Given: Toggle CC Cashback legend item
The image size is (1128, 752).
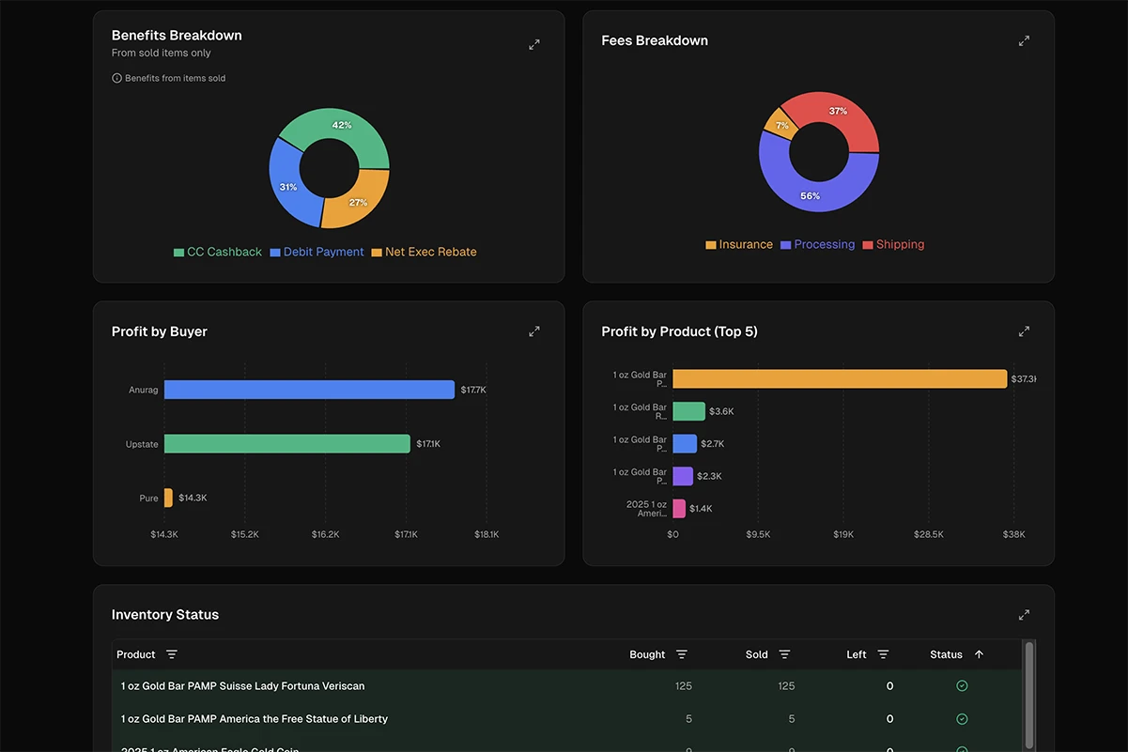Looking at the screenshot, I should pos(218,252).
